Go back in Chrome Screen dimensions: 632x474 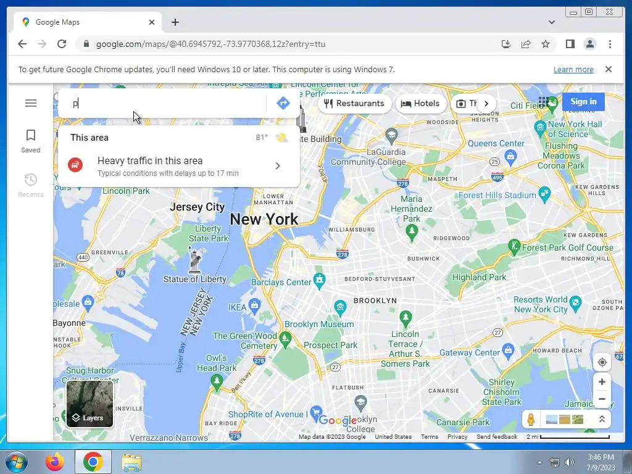tap(22, 44)
